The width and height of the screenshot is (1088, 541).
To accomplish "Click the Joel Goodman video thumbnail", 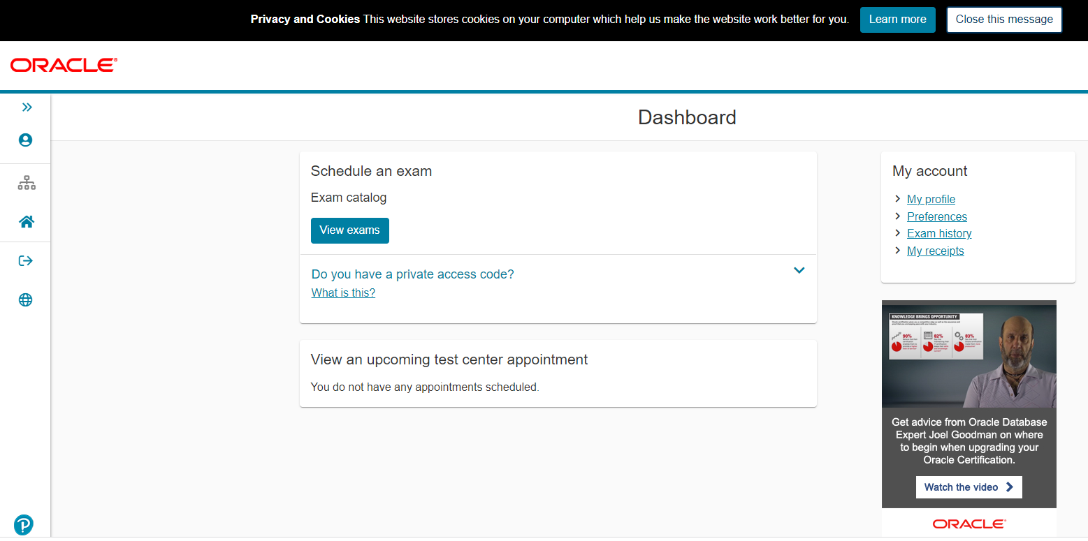I will (x=969, y=354).
